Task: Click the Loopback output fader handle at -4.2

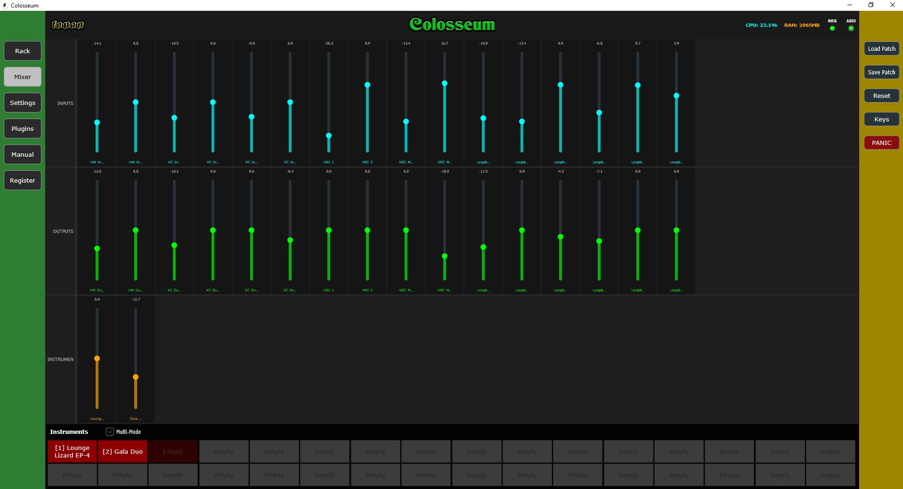Action: [x=561, y=237]
